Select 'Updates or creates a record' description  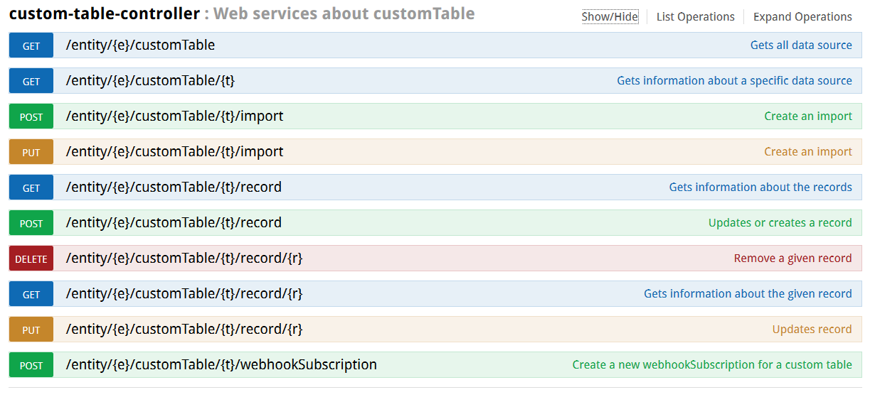click(780, 223)
